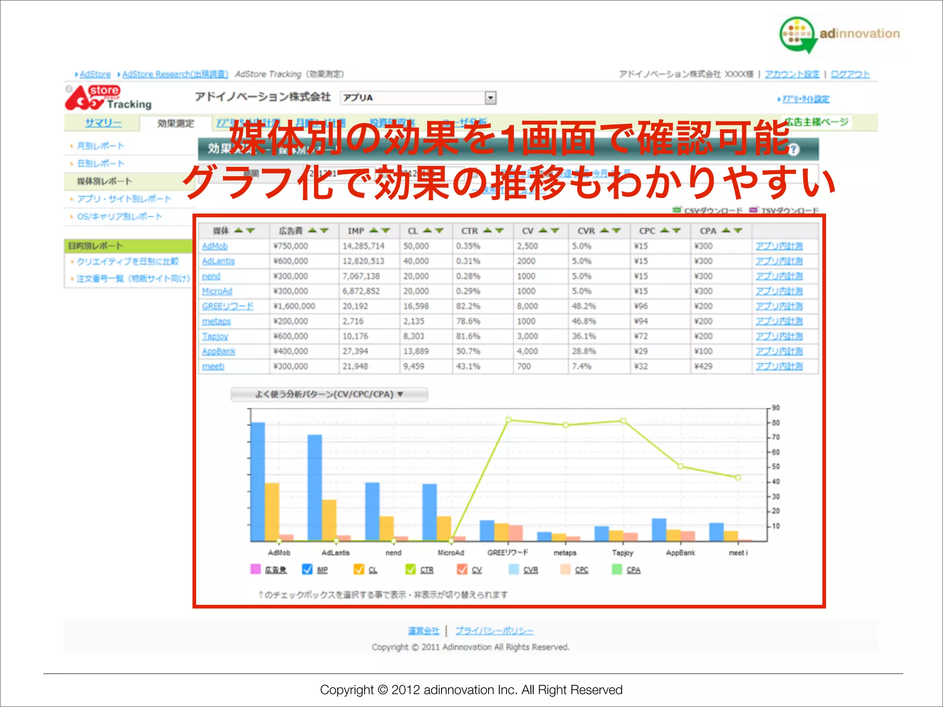Sort CTR column descending arrow
This screenshot has height=707, width=943.
click(499, 230)
